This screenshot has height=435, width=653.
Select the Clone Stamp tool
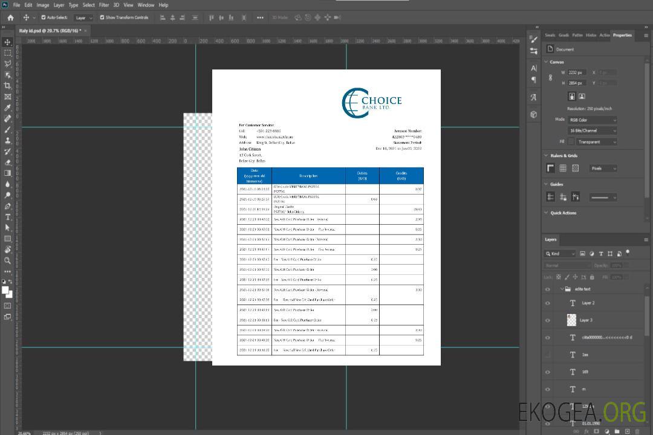pos(7,140)
